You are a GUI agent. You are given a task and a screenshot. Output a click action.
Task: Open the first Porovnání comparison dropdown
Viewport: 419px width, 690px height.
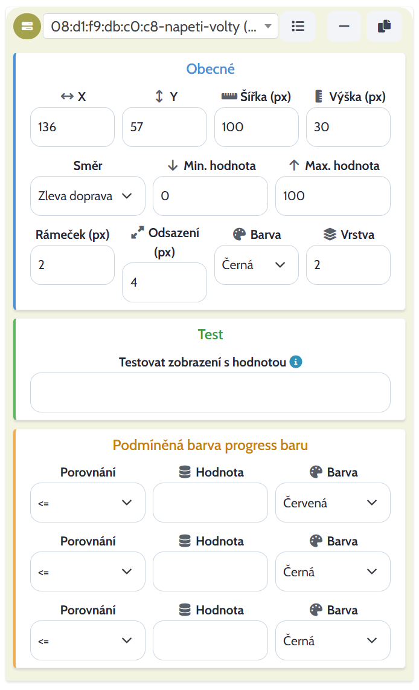pos(88,503)
